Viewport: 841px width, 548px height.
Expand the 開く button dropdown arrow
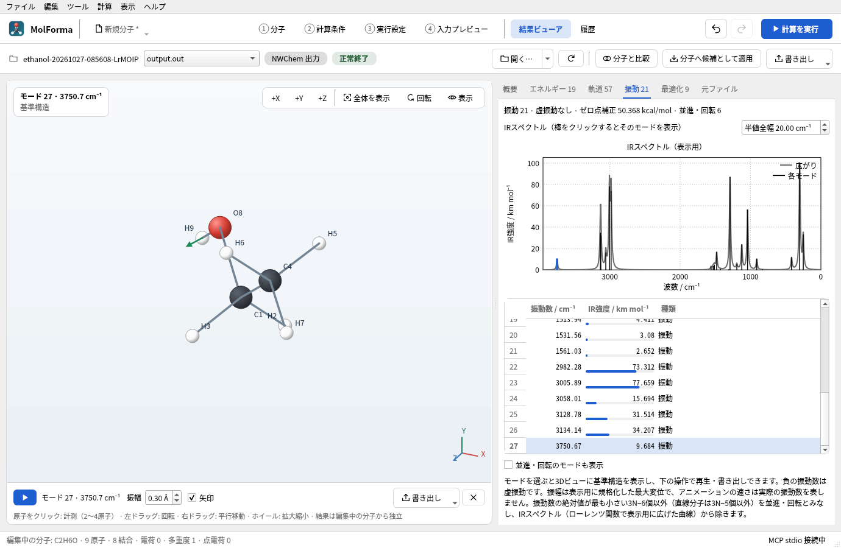tap(547, 58)
